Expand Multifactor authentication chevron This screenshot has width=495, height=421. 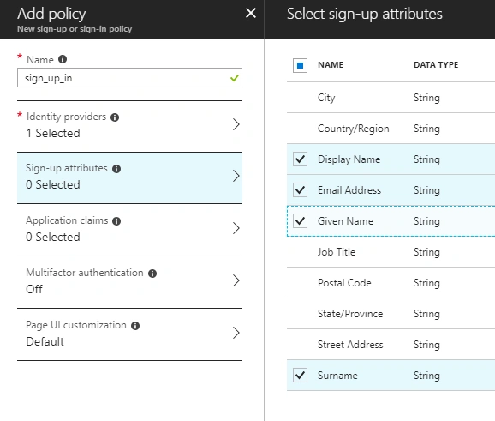[x=236, y=280]
